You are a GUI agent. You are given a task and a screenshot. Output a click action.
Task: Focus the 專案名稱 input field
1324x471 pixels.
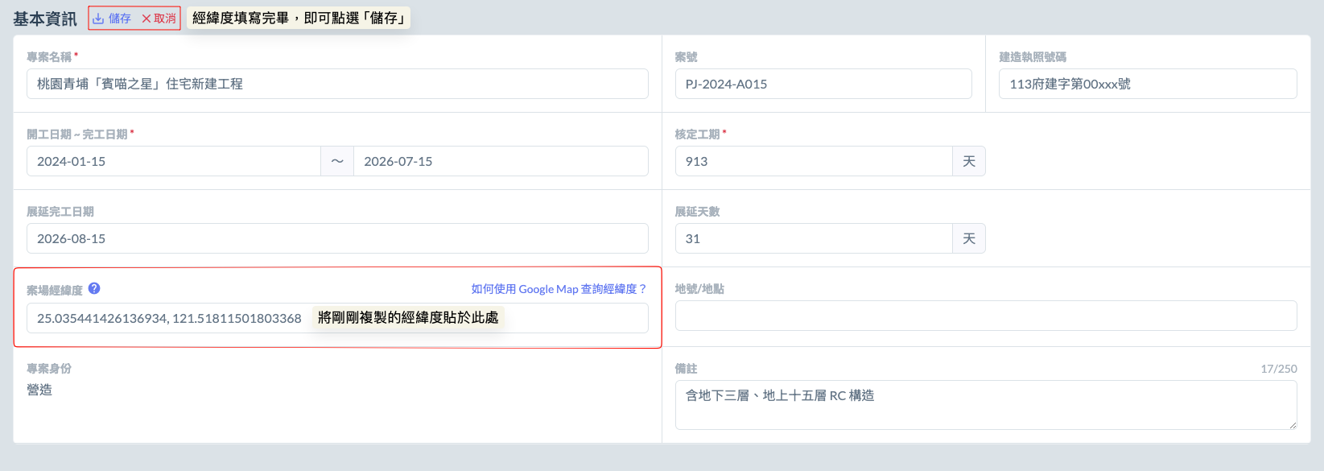tap(337, 84)
